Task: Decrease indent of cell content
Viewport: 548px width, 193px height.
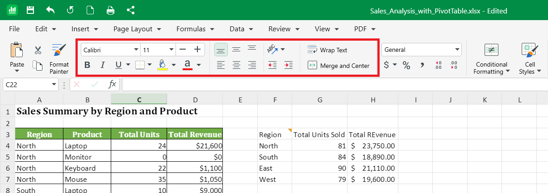Action: tap(272, 65)
